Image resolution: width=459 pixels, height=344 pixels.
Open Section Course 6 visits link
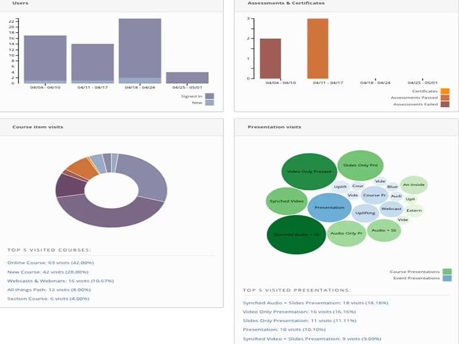tap(48, 299)
